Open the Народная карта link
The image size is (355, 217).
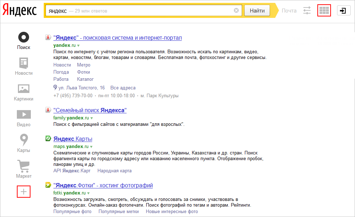(114, 171)
